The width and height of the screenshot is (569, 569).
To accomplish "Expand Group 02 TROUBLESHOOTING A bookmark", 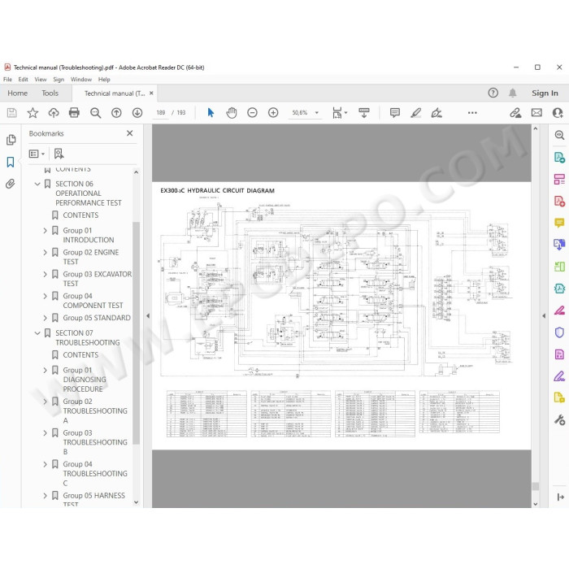I will 45,402.
